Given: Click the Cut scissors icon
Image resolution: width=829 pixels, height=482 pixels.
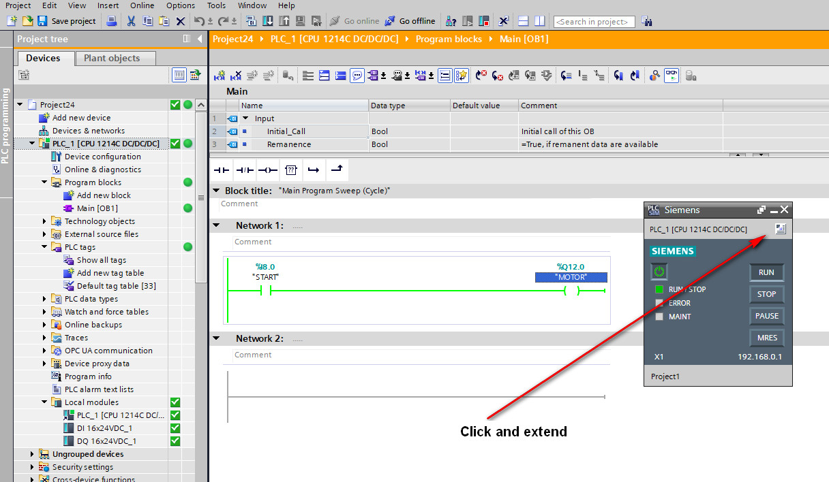Looking at the screenshot, I should [x=131, y=21].
